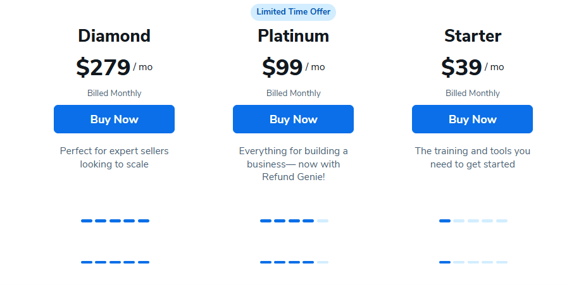The width and height of the screenshot is (574, 285).
Task: Click Buy Now for the Starter plan
Action: [x=472, y=119]
